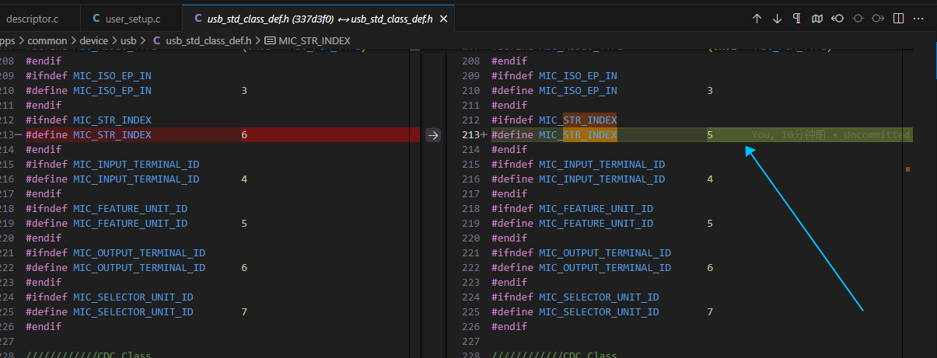
Task: Click #ifndef MIC_STR_INDEX on right line 212
Action: 554,120
